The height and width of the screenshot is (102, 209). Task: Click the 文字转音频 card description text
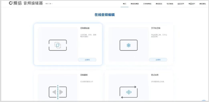[x=159, y=36]
